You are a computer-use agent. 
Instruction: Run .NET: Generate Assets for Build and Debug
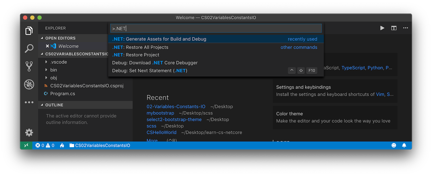pos(216,39)
